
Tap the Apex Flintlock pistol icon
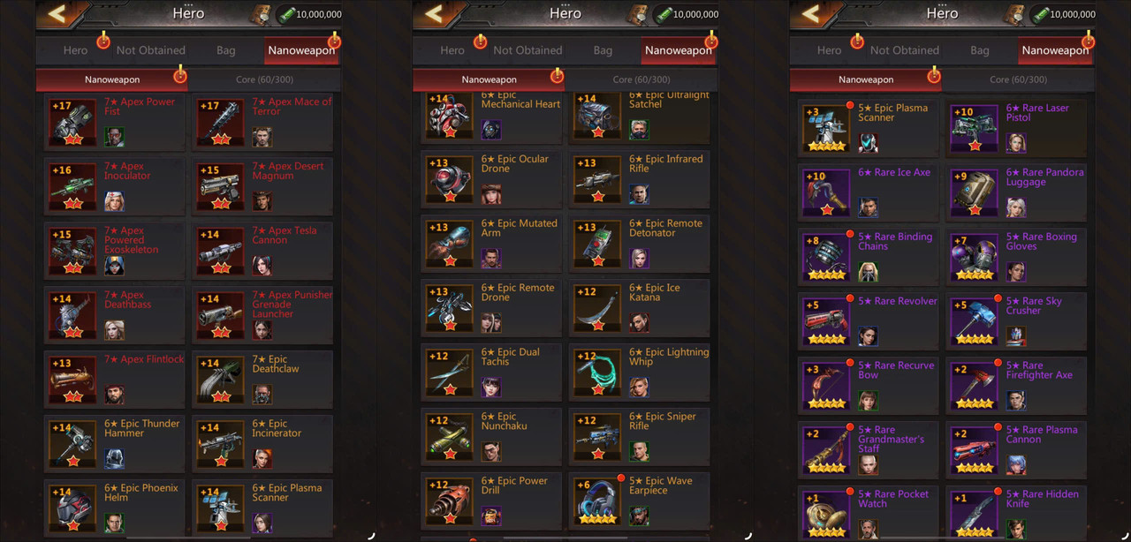[72, 380]
